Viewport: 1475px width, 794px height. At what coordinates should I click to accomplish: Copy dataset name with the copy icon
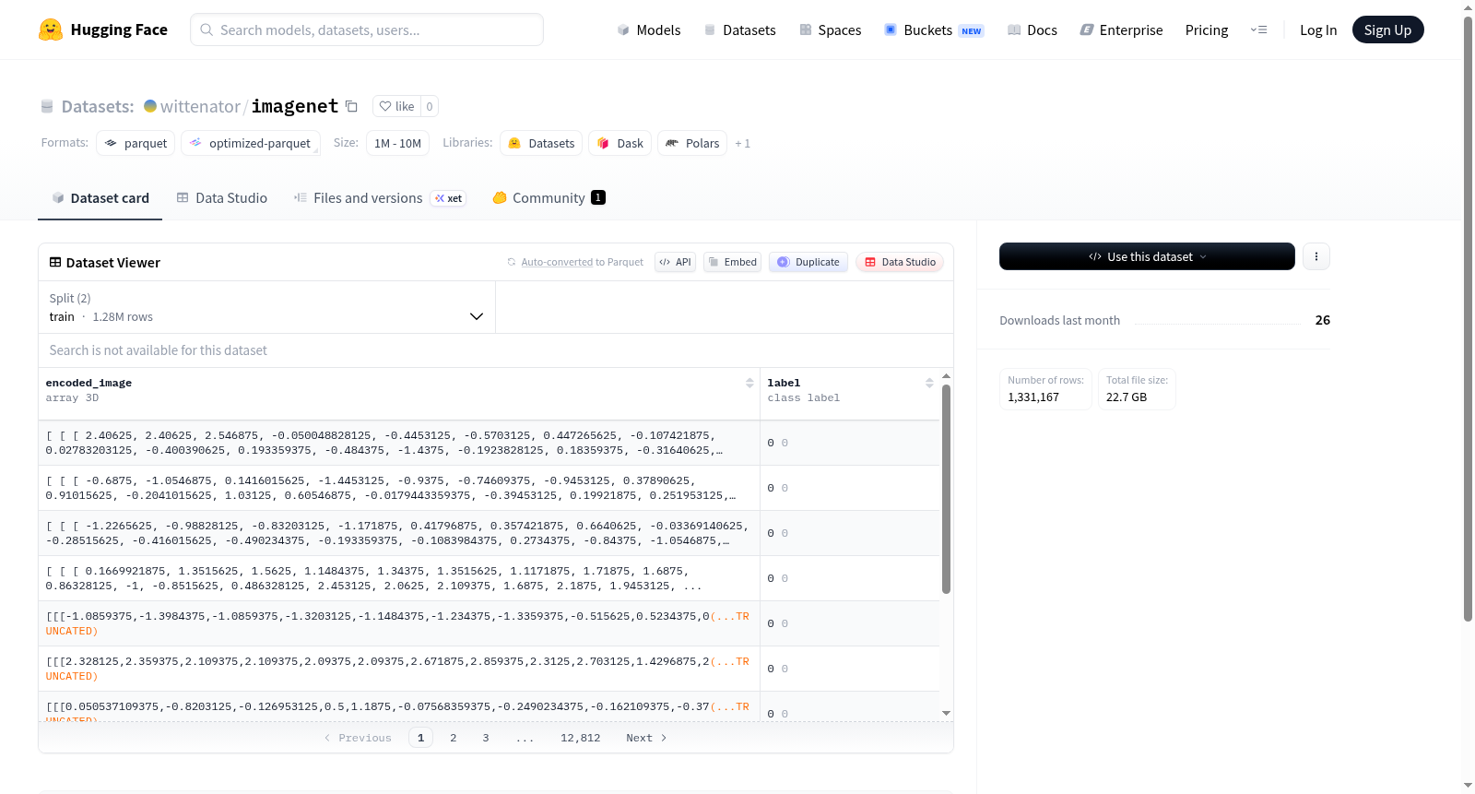[351, 106]
